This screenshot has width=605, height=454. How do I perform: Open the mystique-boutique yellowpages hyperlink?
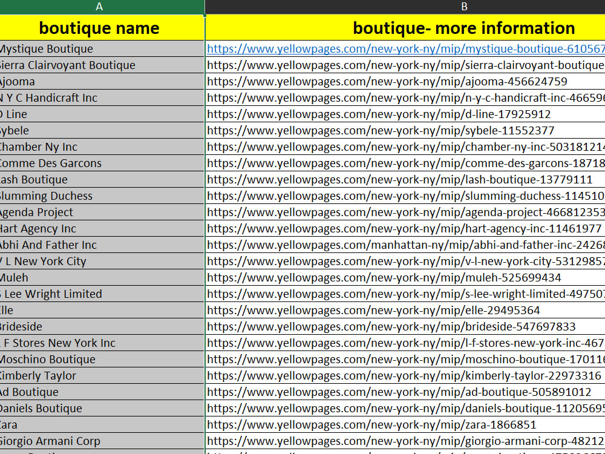click(x=406, y=48)
